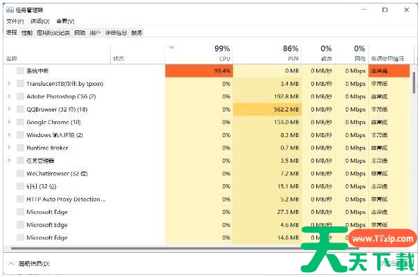Click the Google Chrome process icon
The image size is (420, 277).
20,123
